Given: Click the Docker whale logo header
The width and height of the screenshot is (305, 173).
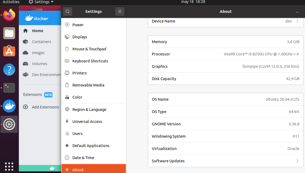Looking at the screenshot, I should click(37, 18).
